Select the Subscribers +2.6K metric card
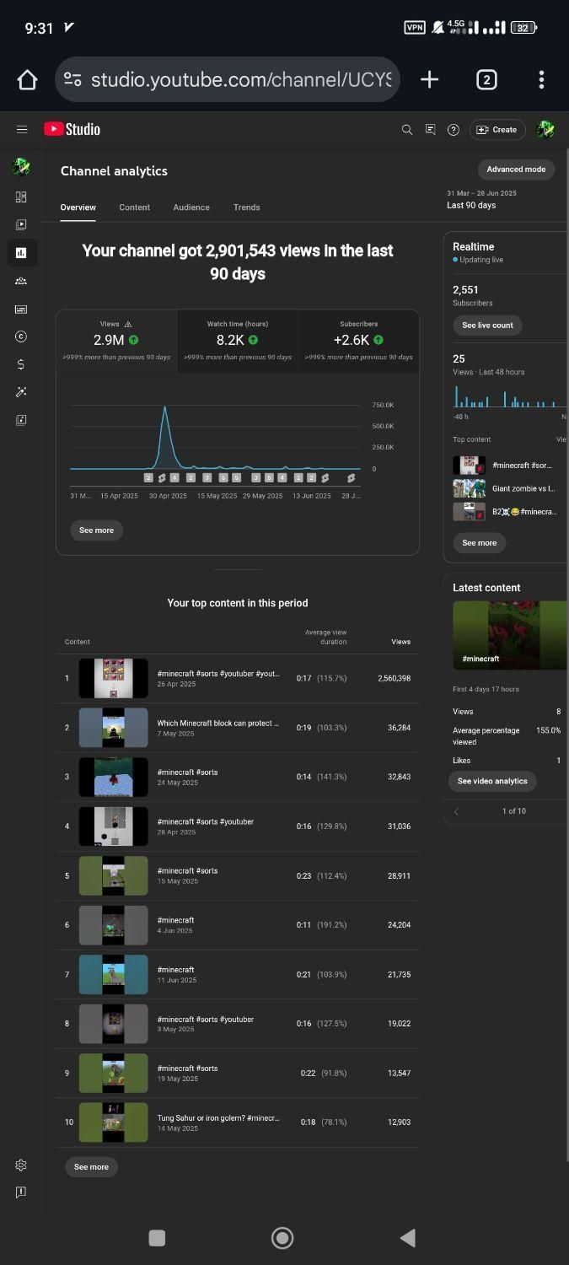The image size is (569, 1265). (359, 341)
